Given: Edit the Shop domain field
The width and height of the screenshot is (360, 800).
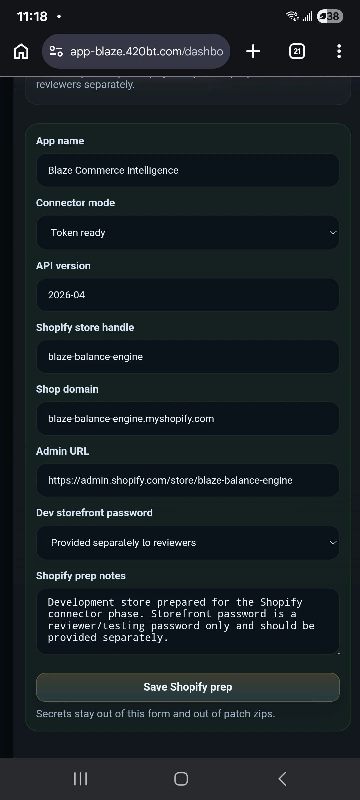Looking at the screenshot, I should pyautogui.click(x=188, y=418).
